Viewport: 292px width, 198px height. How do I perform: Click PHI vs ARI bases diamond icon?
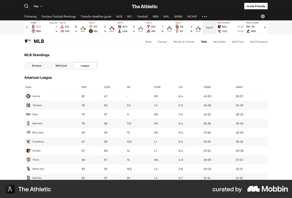pyautogui.click(x=169, y=28)
